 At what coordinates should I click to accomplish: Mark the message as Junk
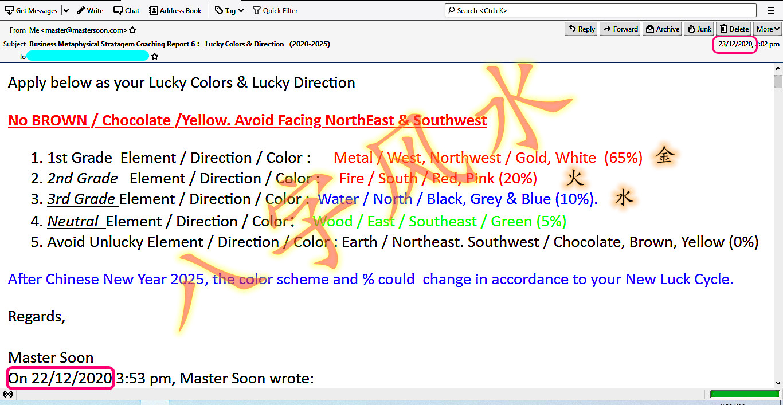pos(699,29)
